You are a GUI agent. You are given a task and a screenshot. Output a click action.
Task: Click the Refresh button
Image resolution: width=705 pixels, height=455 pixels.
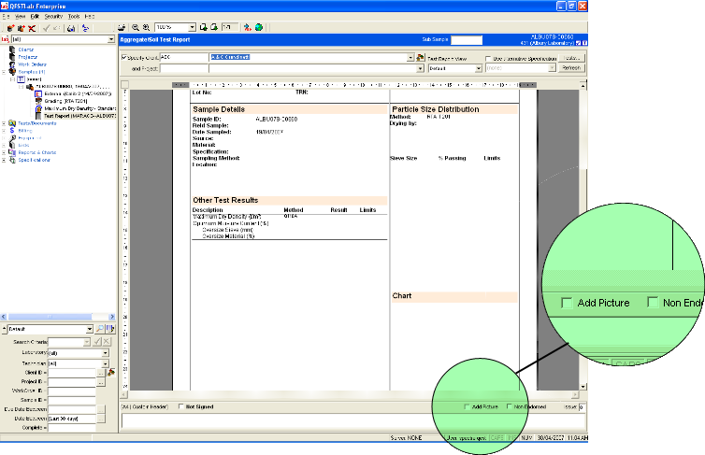[x=571, y=68]
